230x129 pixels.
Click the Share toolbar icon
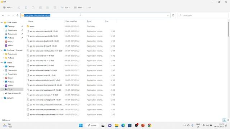tap(47, 8)
